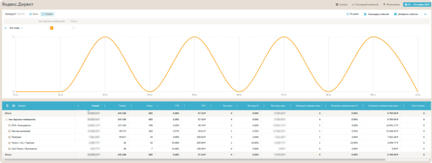Collapse the chart panel with chevron
This screenshot has height=163, width=432.
[425, 14]
